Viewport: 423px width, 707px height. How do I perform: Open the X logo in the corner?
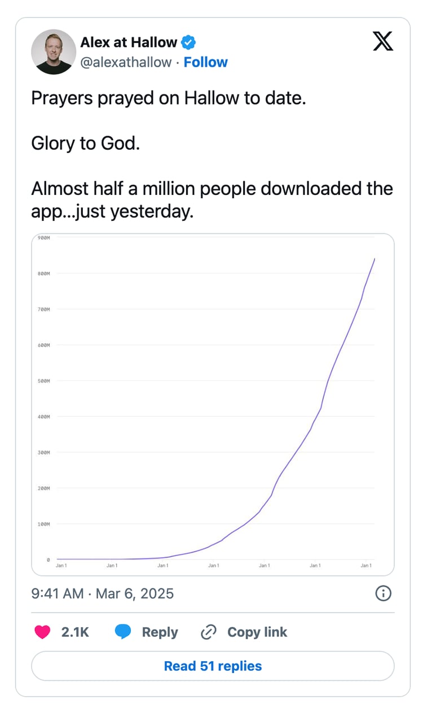coord(383,41)
